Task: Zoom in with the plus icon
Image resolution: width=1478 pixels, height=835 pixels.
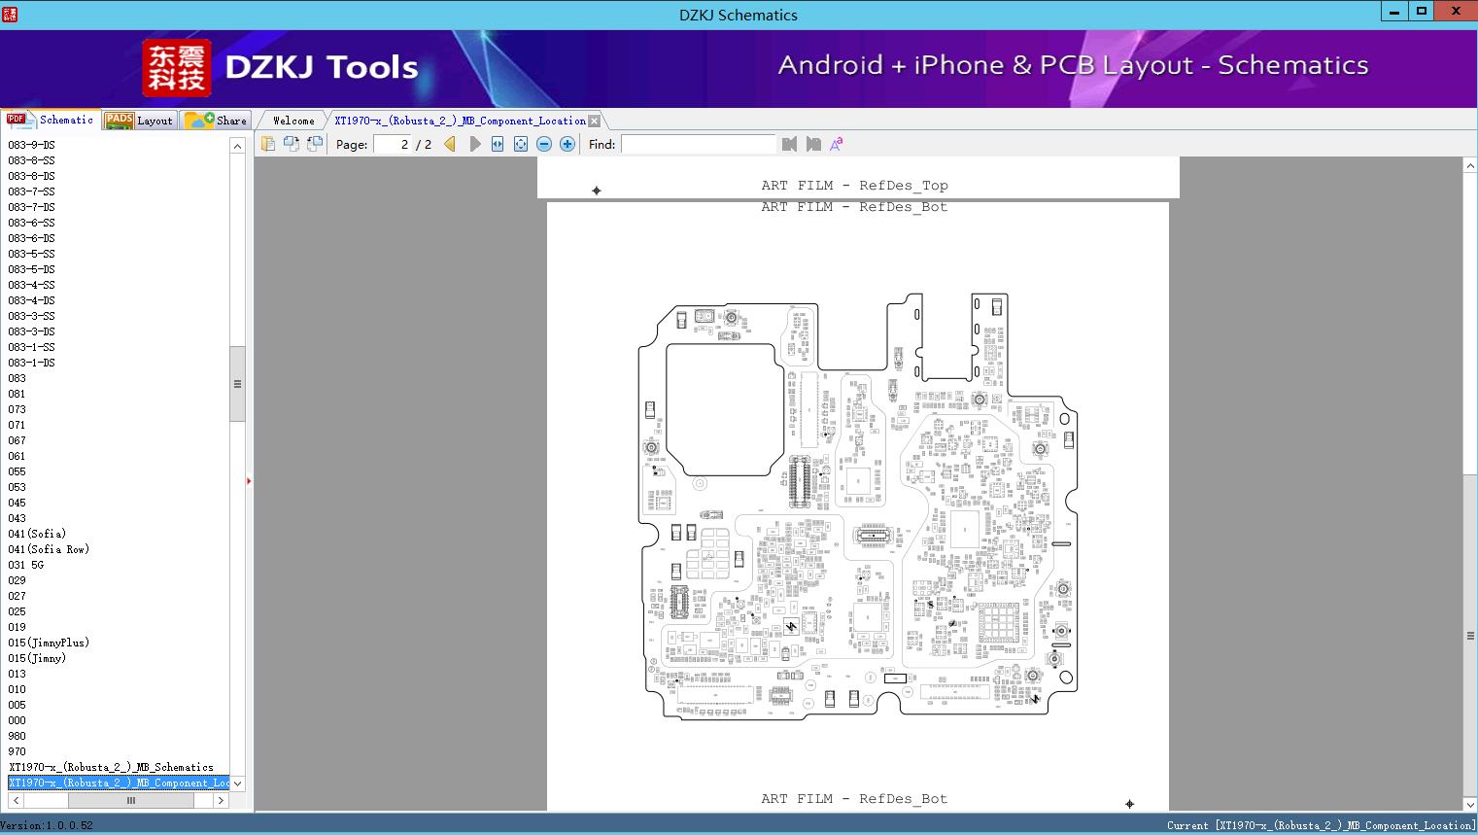Action: pyautogui.click(x=567, y=144)
